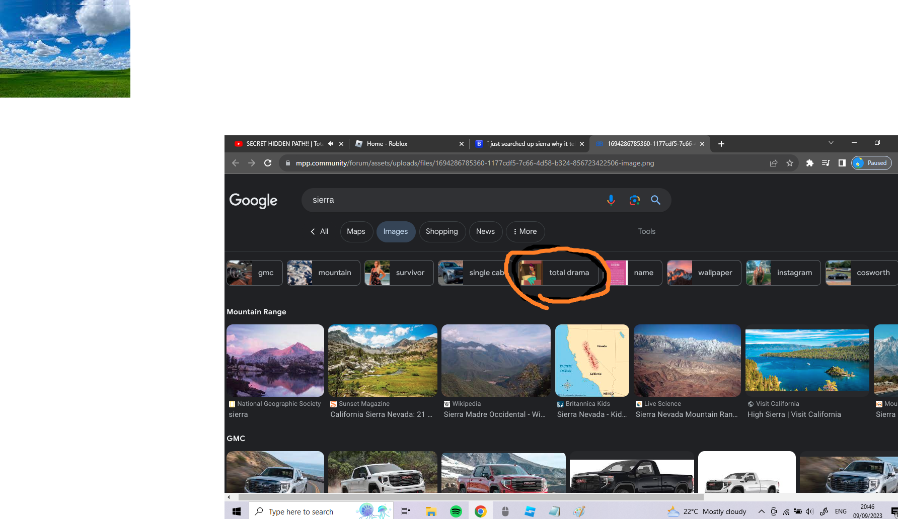Select the single cab suggestion chip
Viewport: 898px width, 519px height.
pyautogui.click(x=473, y=273)
